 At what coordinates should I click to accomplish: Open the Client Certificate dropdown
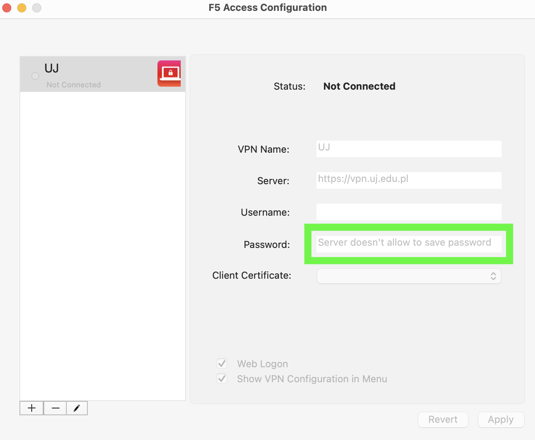[x=409, y=276]
